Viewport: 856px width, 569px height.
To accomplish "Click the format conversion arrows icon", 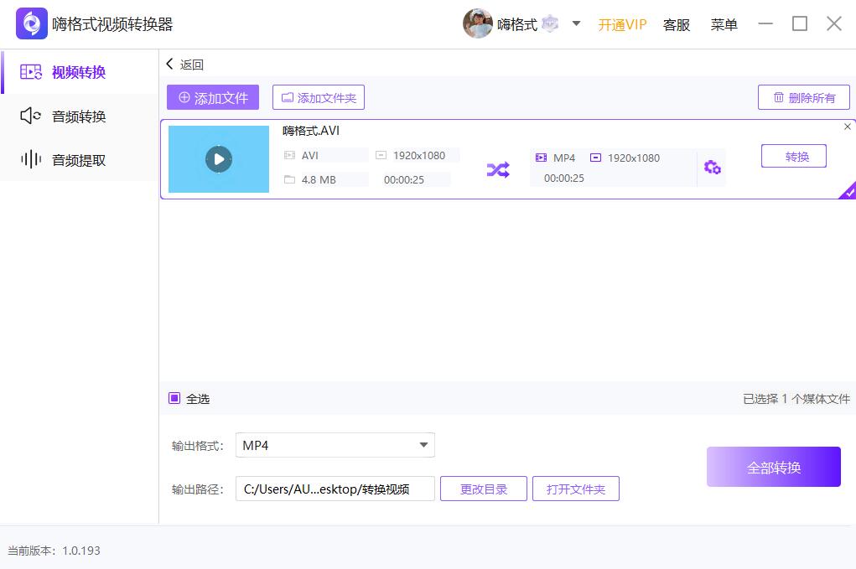I will click(x=498, y=168).
